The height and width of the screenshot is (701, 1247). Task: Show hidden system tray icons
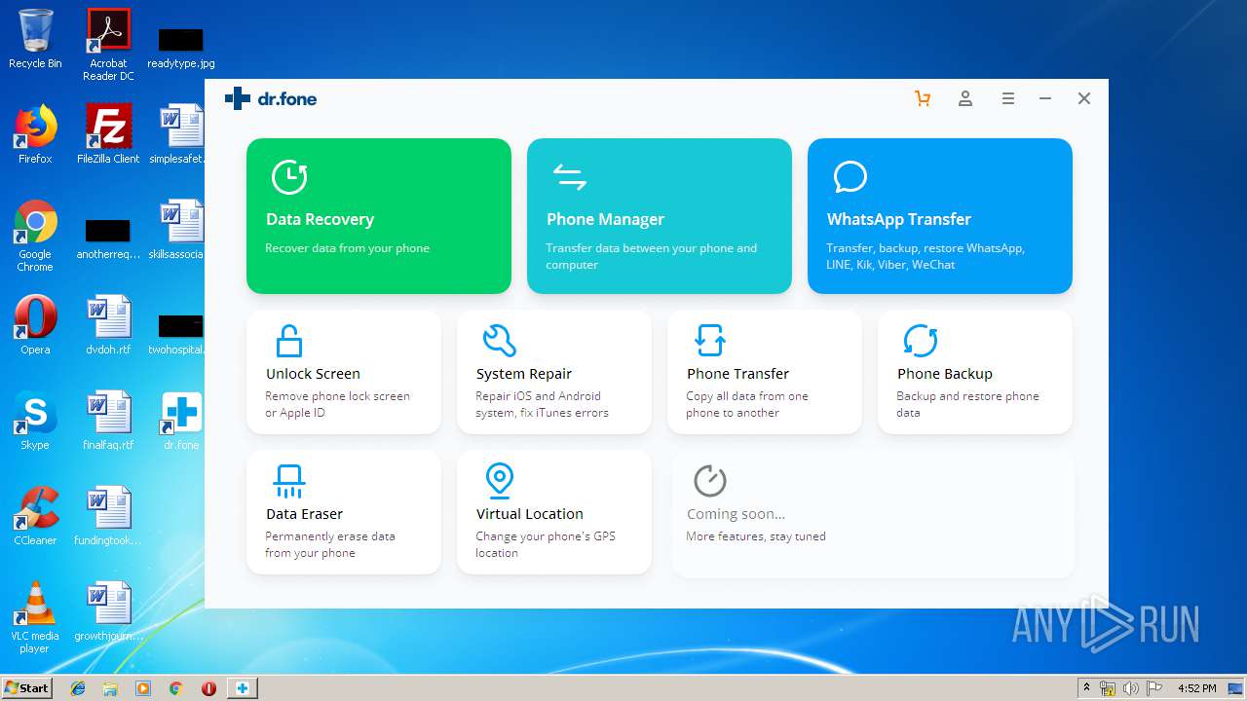[x=1086, y=688]
